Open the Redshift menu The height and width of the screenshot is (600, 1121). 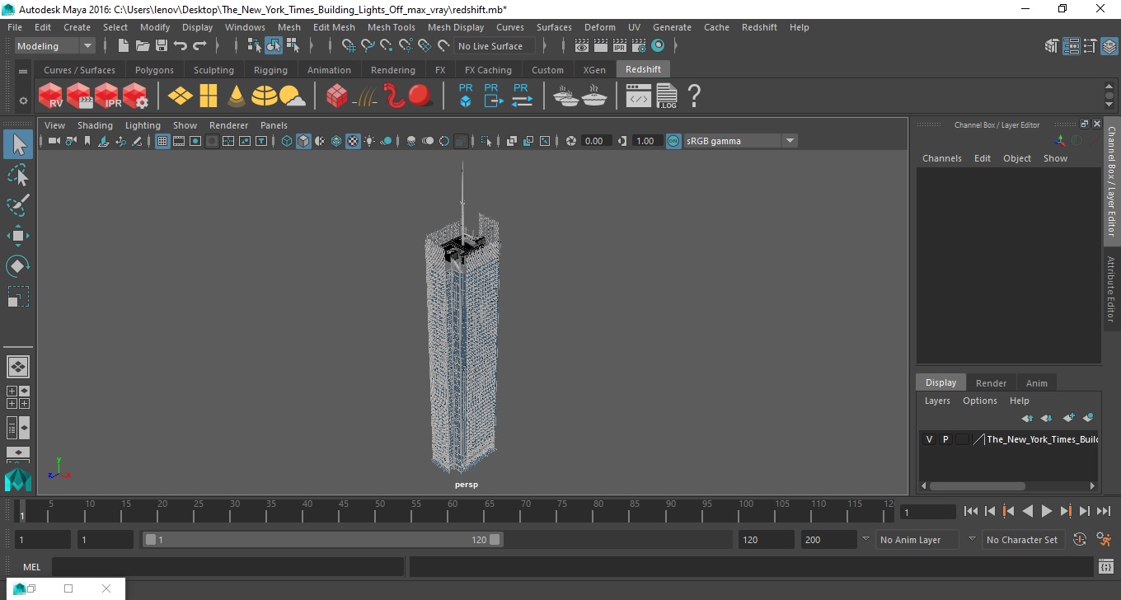coord(759,27)
